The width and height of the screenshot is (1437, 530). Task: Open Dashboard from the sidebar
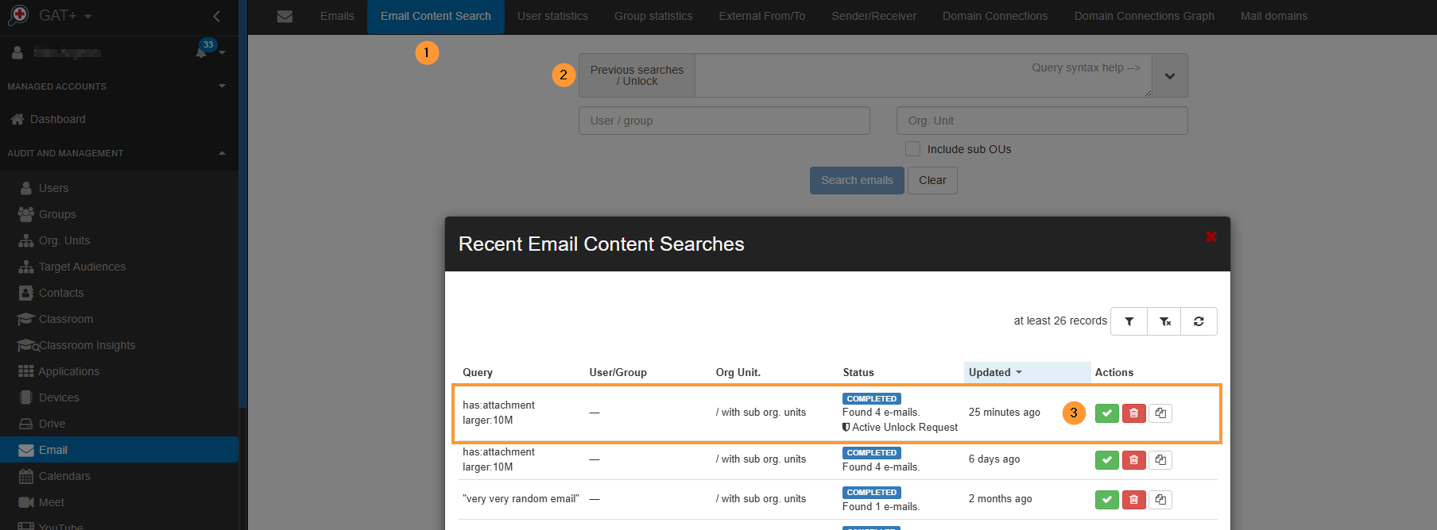click(x=119, y=119)
